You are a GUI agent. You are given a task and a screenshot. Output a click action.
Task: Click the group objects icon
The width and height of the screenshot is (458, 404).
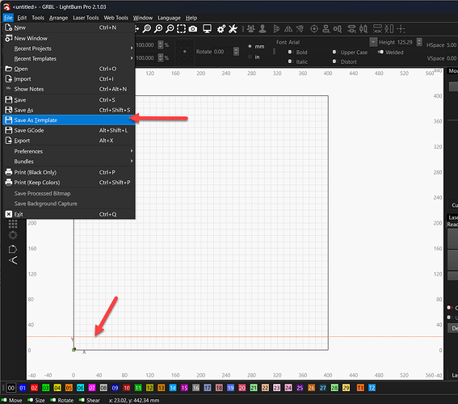(250, 28)
